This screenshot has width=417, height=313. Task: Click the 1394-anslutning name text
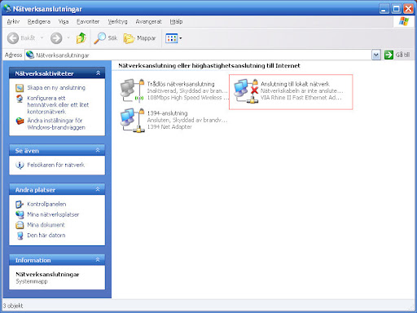pos(167,113)
